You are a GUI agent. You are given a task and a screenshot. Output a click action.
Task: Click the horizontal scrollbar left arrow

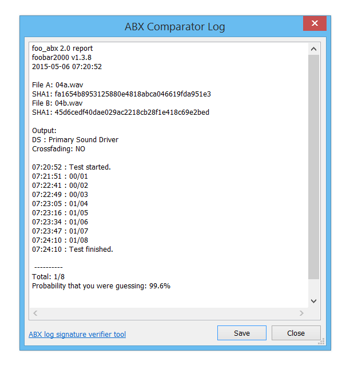coord(35,313)
